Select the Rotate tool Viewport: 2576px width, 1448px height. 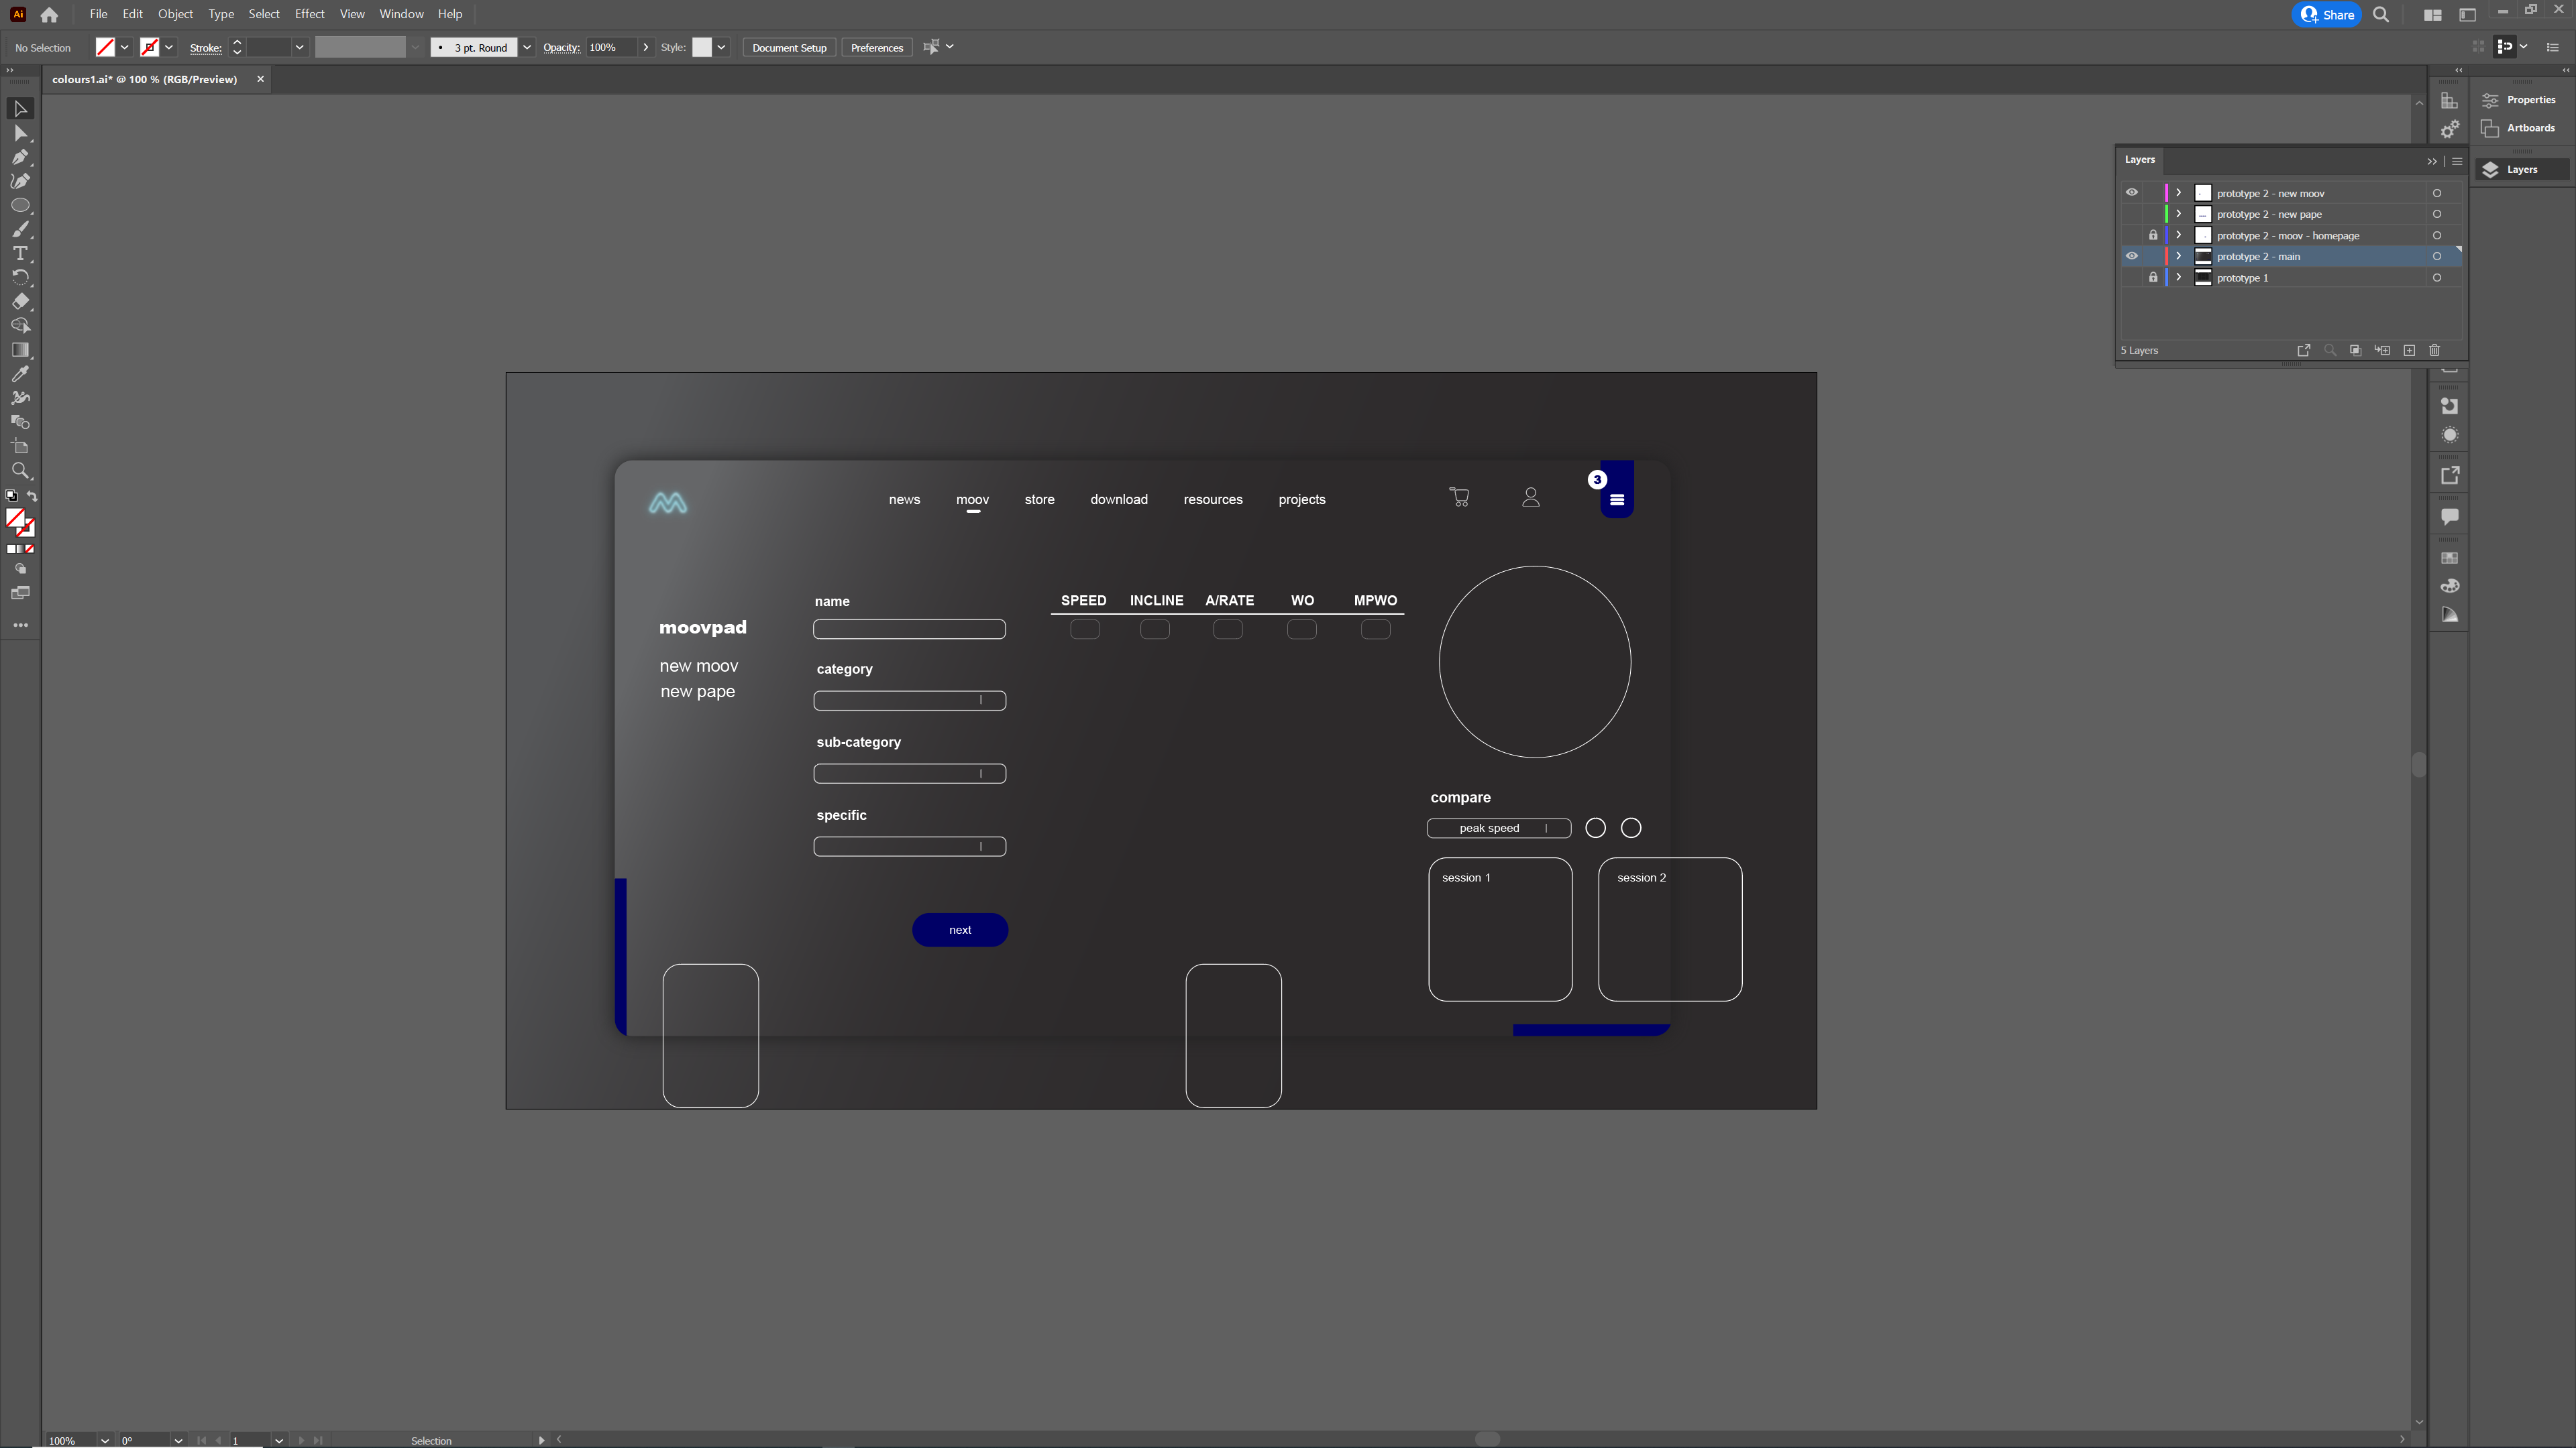click(20, 278)
